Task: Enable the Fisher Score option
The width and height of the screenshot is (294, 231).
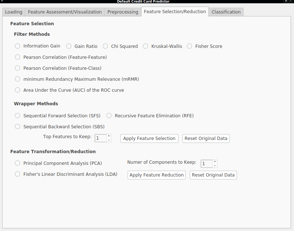Action: click(204, 46)
